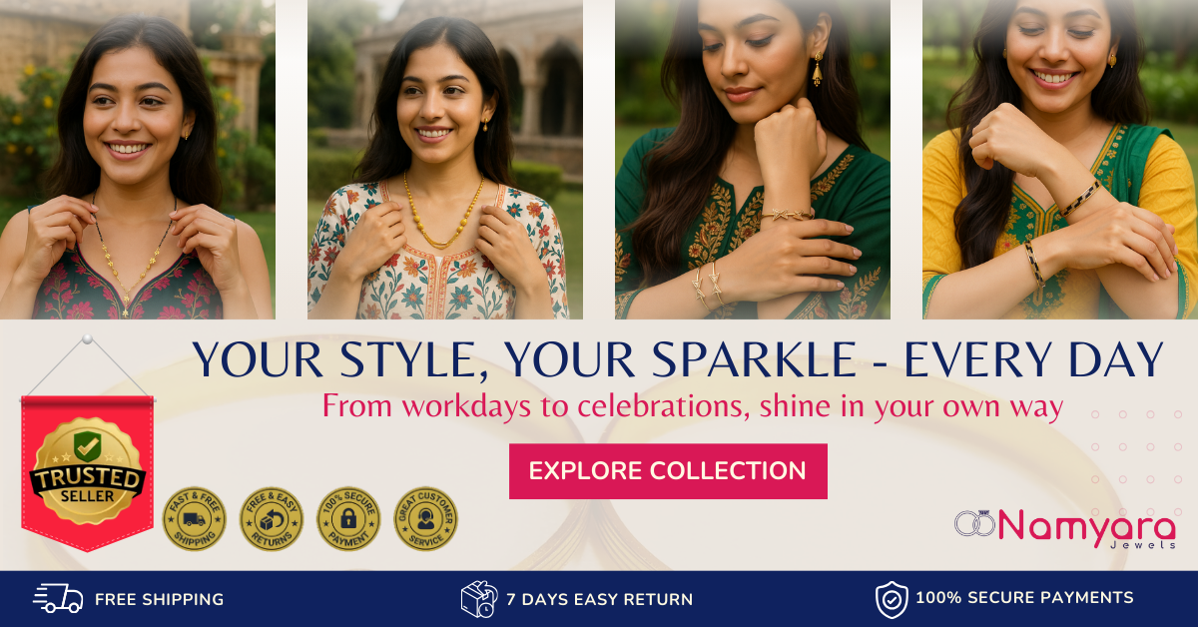
Task: Click the Trusted Seller gold badge
Action: 87,470
